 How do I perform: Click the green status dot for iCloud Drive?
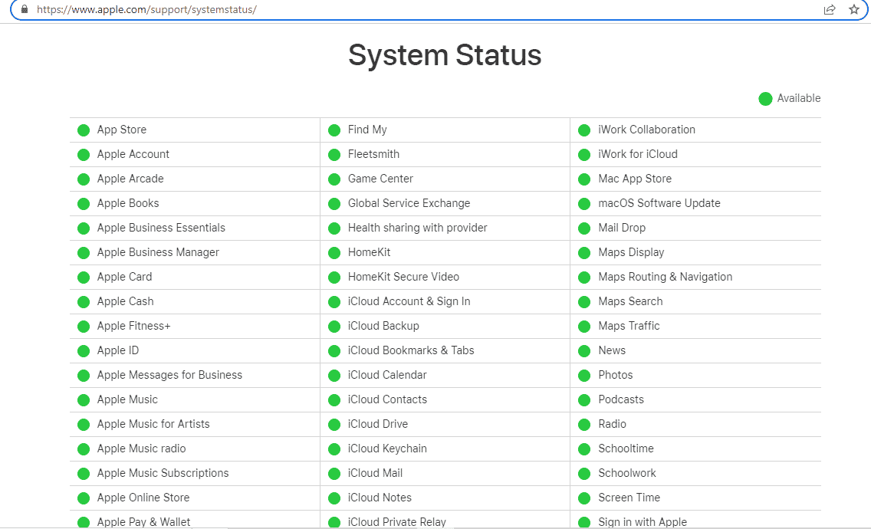[x=334, y=425]
